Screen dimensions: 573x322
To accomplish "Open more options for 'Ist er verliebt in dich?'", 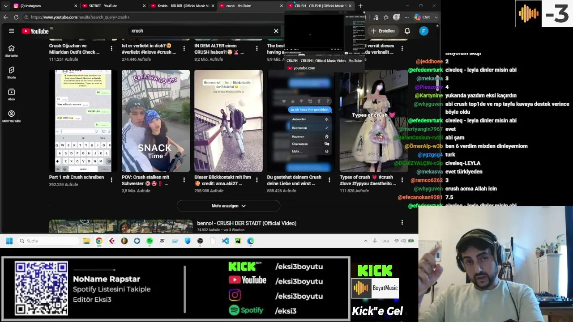I will (184, 48).
